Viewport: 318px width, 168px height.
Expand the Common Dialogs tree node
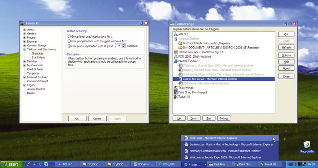25,45
